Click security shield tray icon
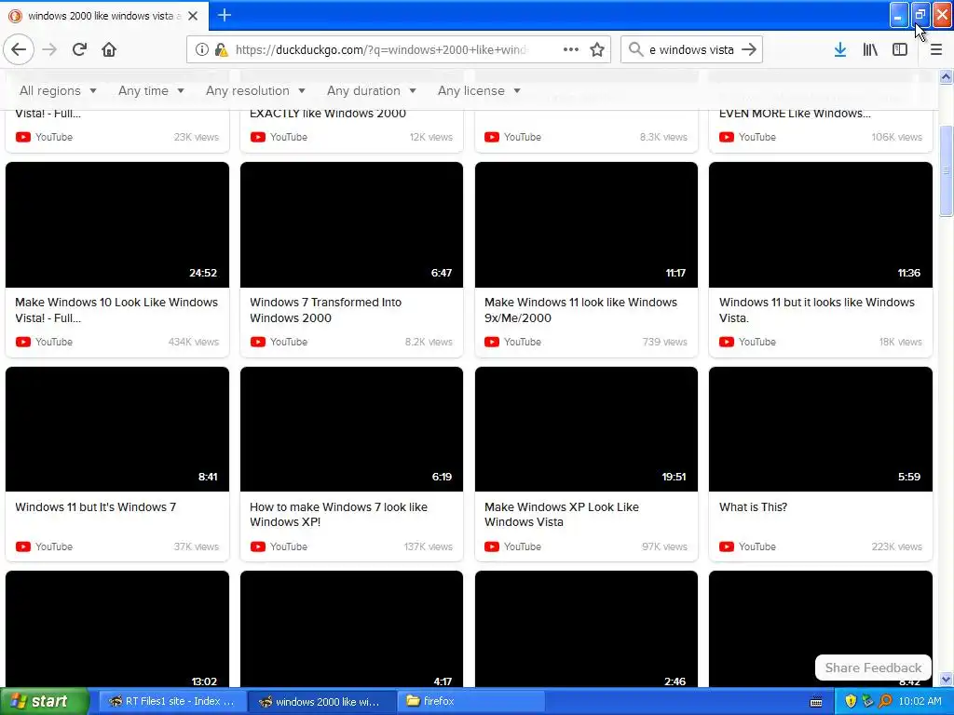This screenshot has width=954, height=715. click(851, 701)
